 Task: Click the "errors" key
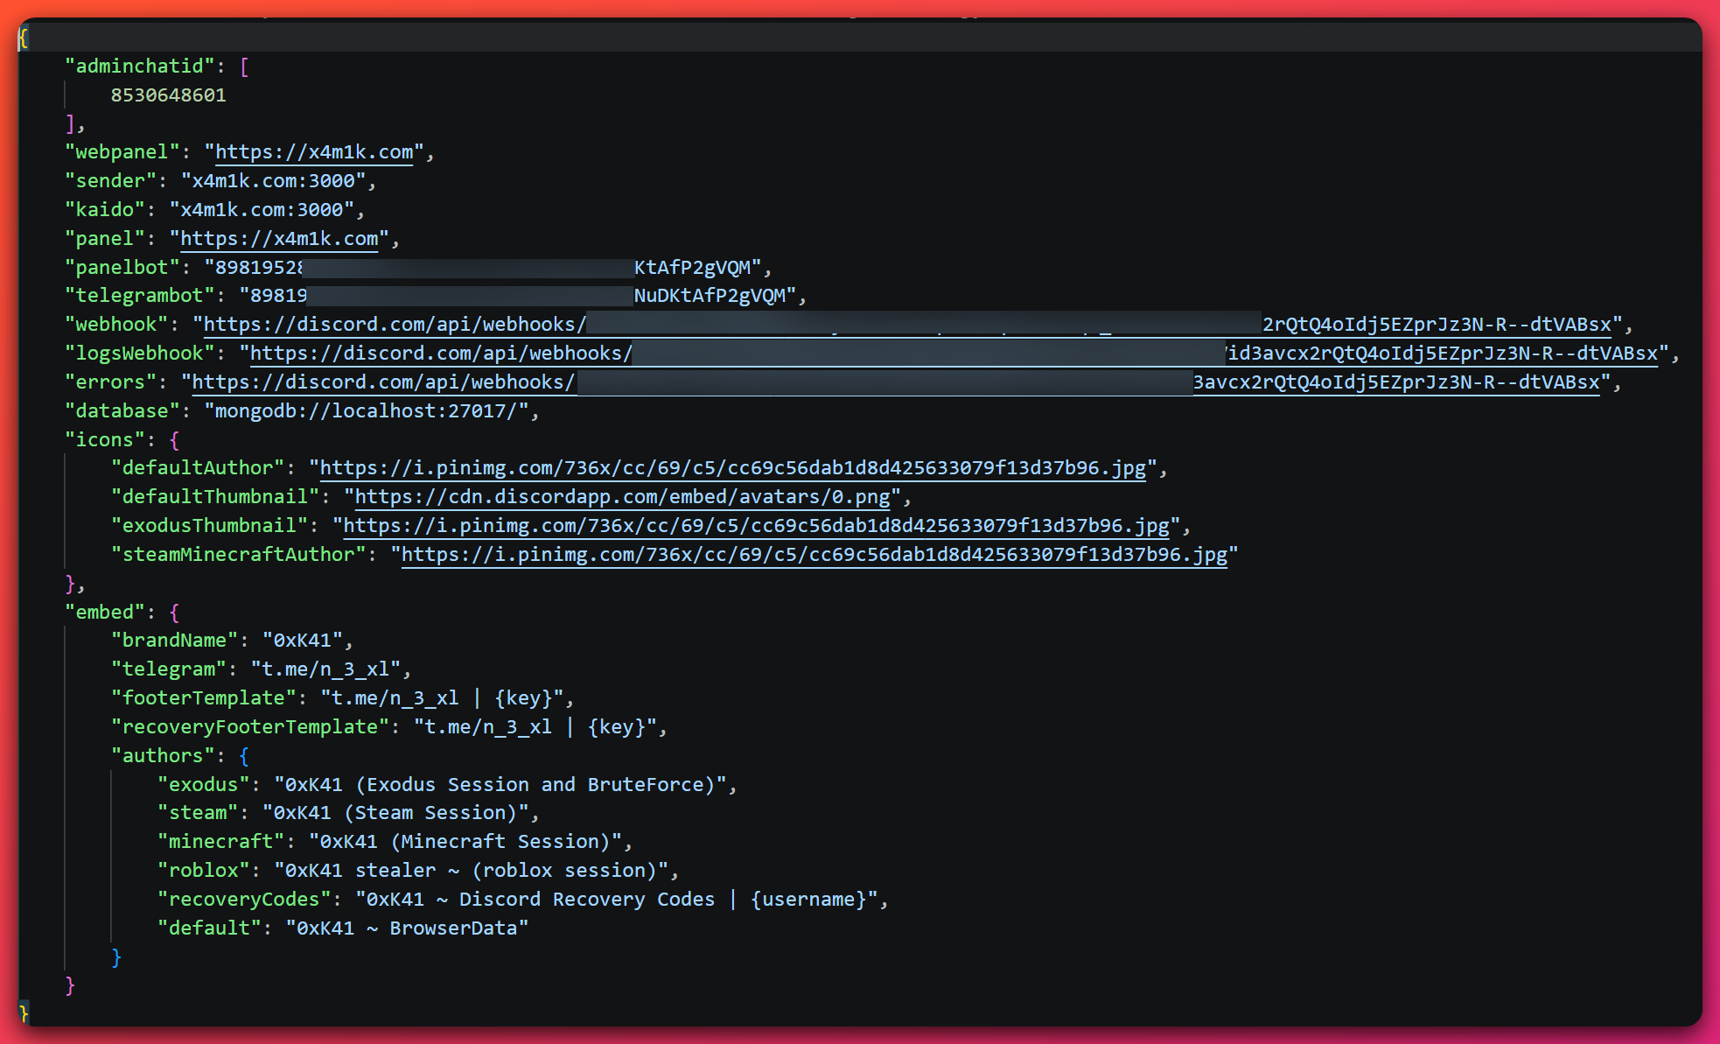coord(111,382)
